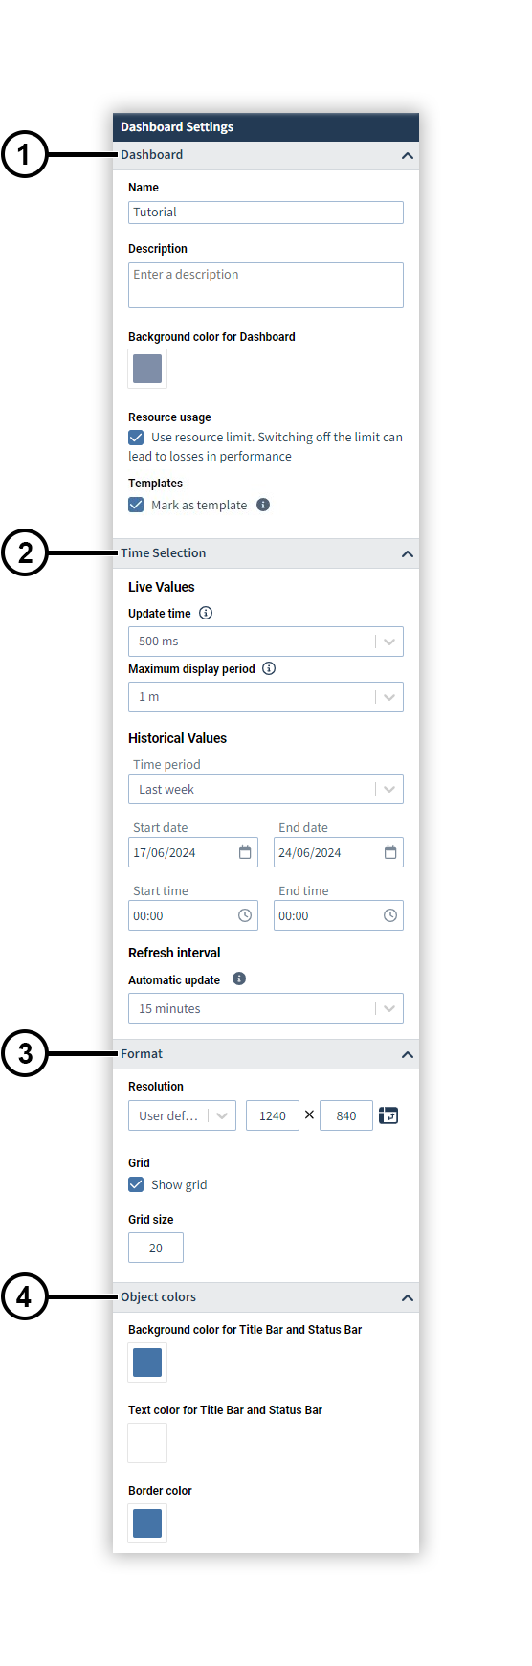The height and width of the screenshot is (1666, 532).
Task: Open the Update time 500 ms dropdown
Action: tap(266, 642)
